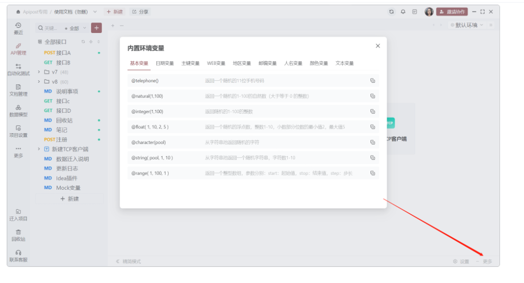Switch to the 主键变量 tab
The width and height of the screenshot is (524, 283).
tap(191, 63)
